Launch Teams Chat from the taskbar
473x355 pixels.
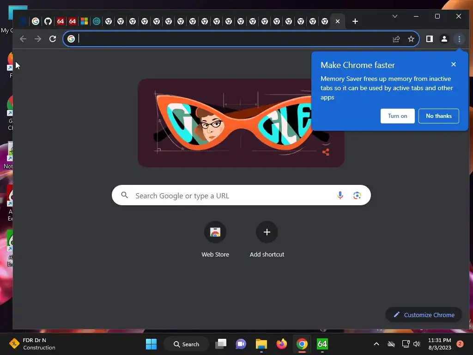(x=241, y=344)
